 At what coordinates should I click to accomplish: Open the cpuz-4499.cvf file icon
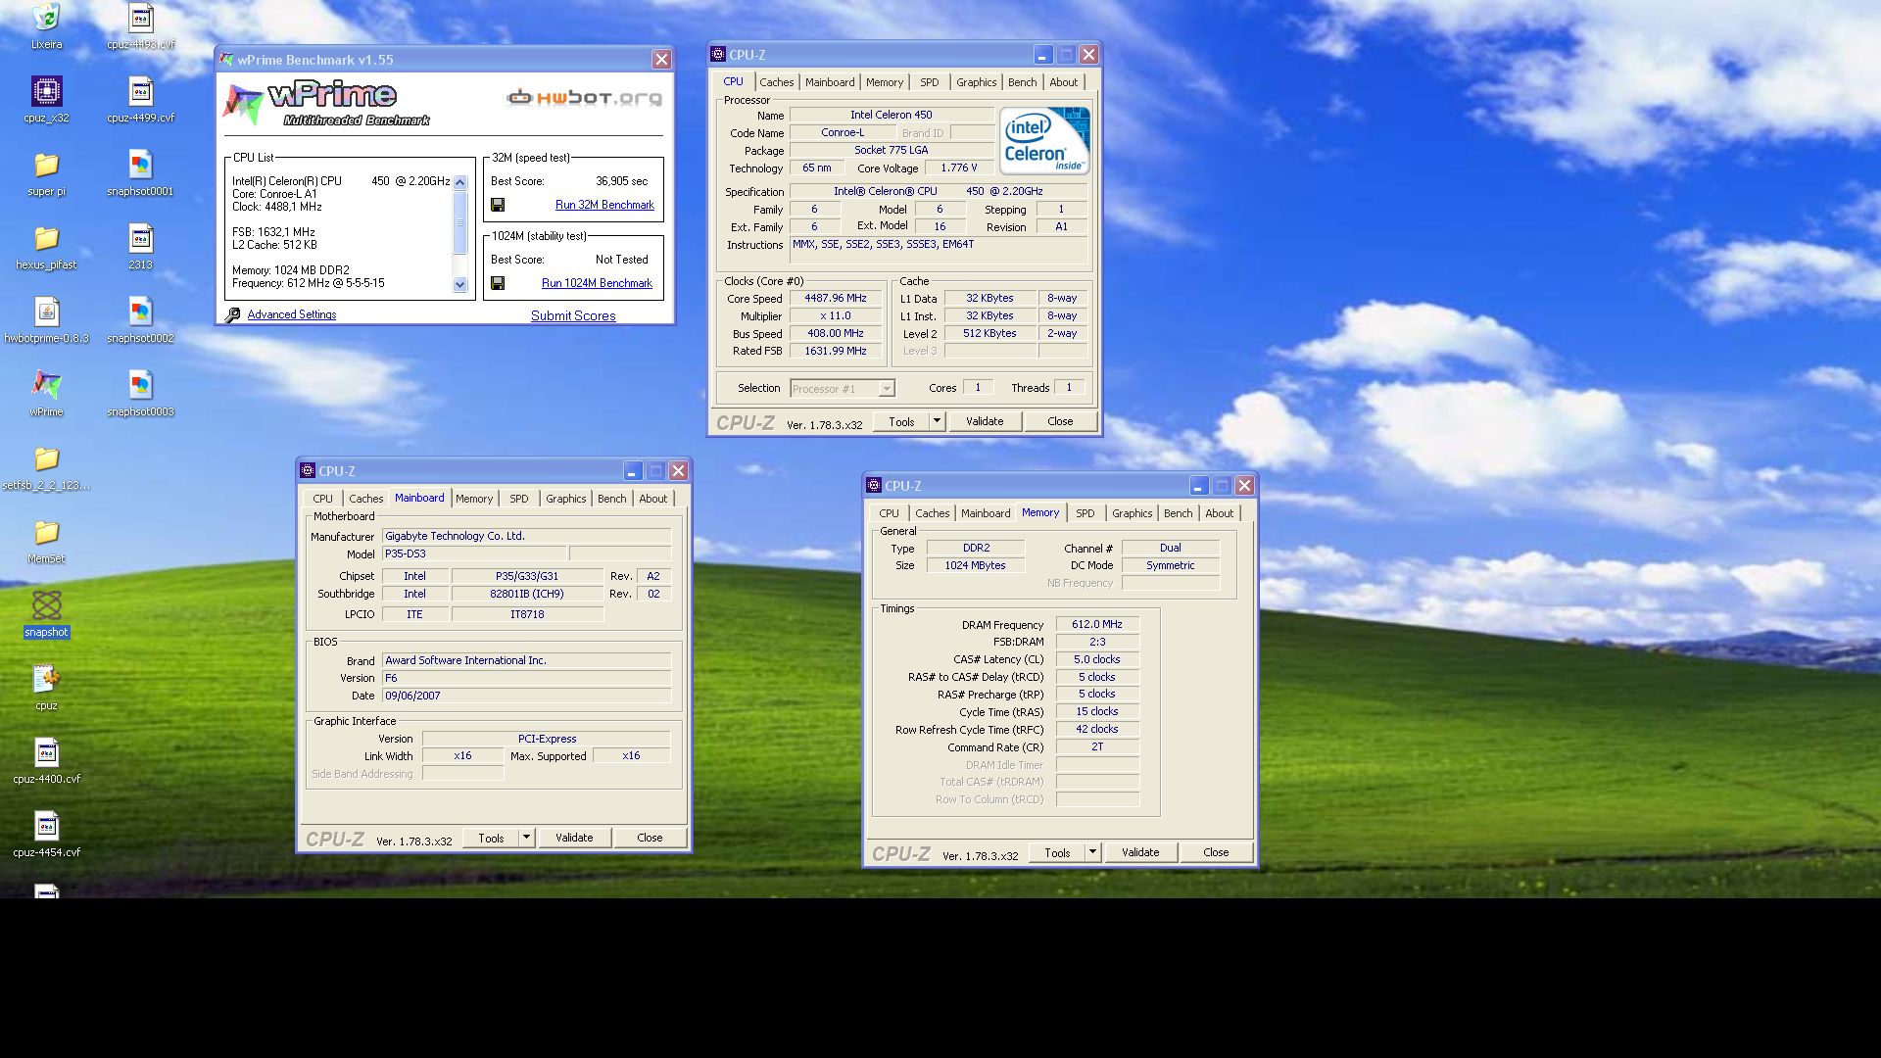click(140, 92)
